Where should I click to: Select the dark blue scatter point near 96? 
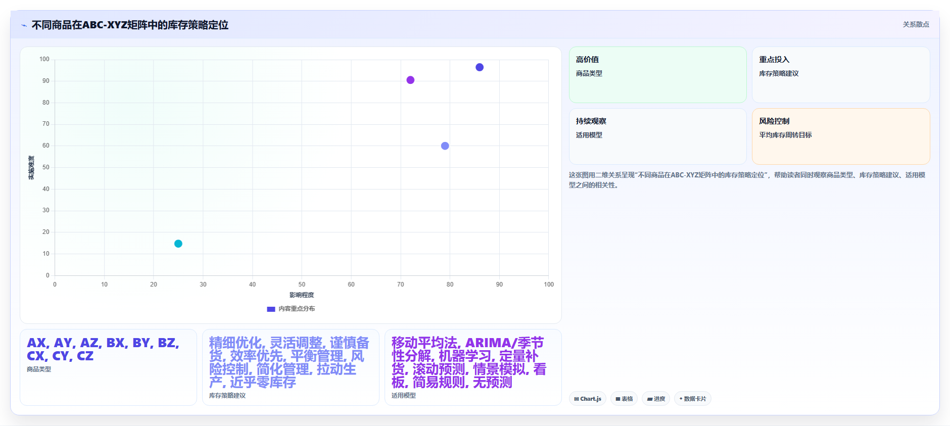pos(480,67)
